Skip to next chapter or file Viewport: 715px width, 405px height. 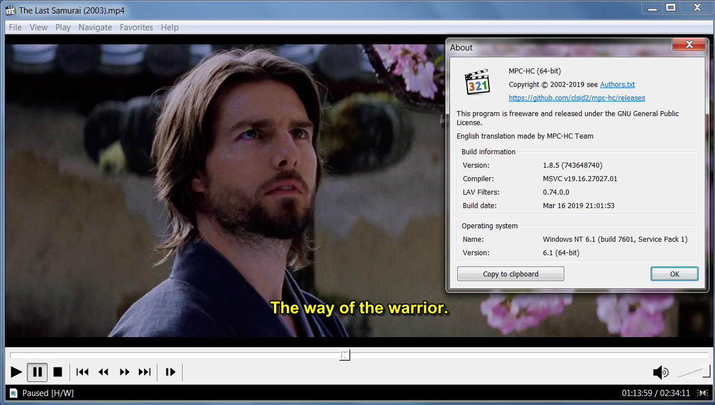click(x=145, y=372)
